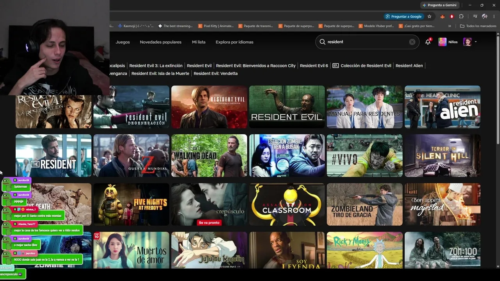The image size is (500, 281).
Task: Open the Muertos de amor thumbnail
Action: pos(131,250)
